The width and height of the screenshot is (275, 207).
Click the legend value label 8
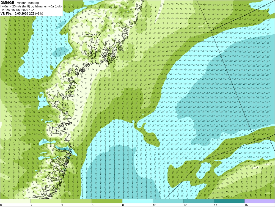(x=123, y=205)
